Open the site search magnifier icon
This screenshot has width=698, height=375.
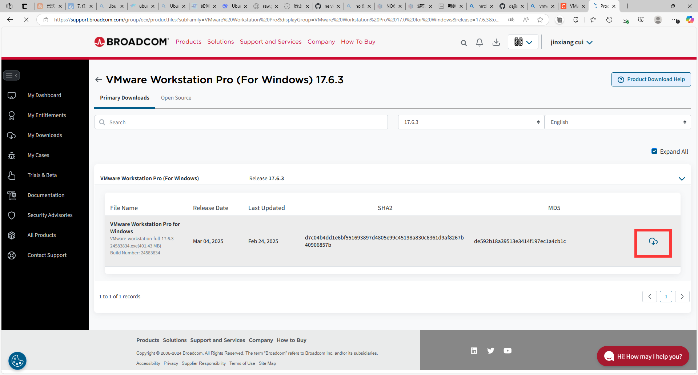coord(464,43)
